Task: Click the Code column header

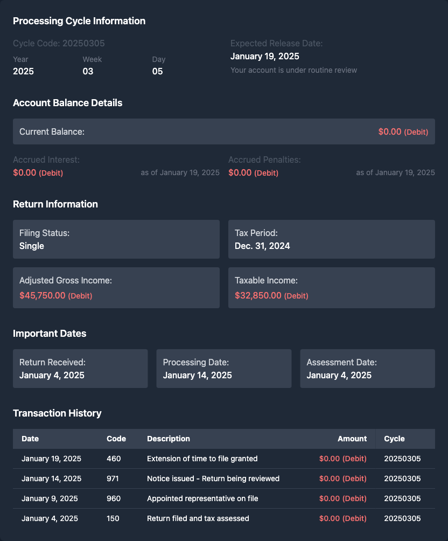Action: click(116, 439)
